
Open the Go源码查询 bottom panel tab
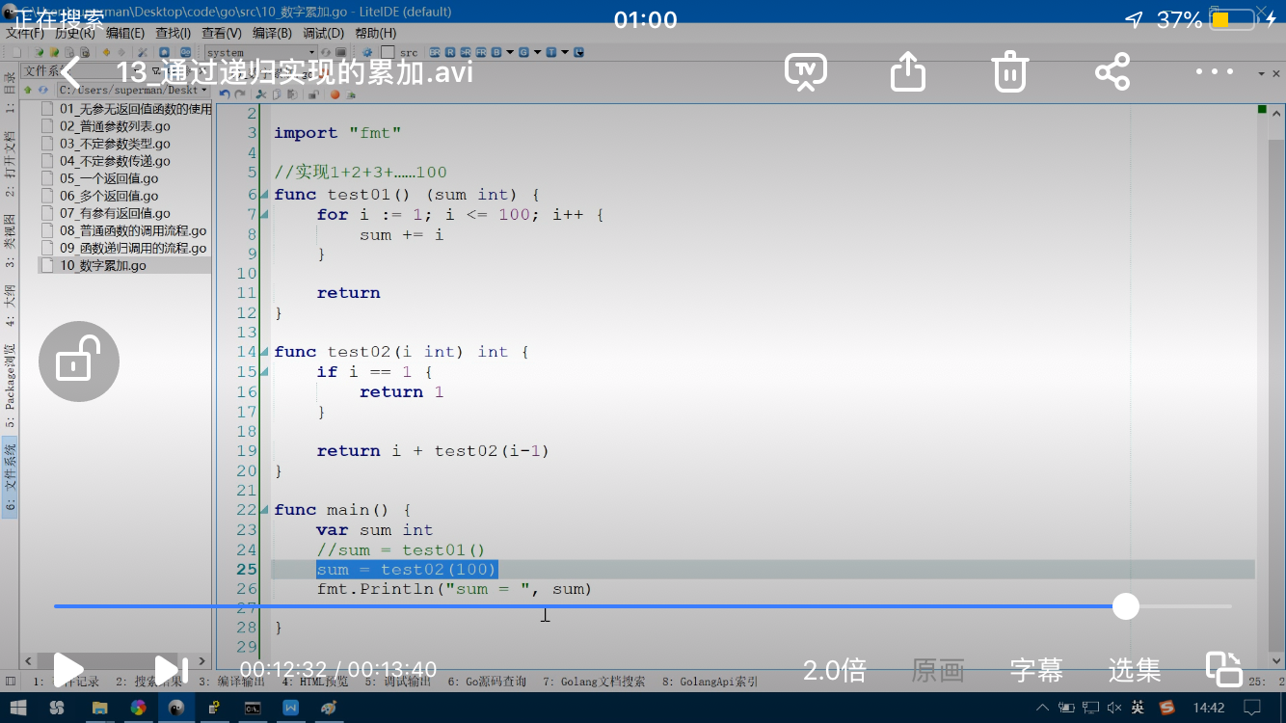(487, 682)
